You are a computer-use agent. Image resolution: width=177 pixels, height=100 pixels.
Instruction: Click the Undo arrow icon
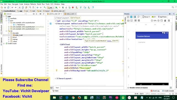(x=12, y=7)
